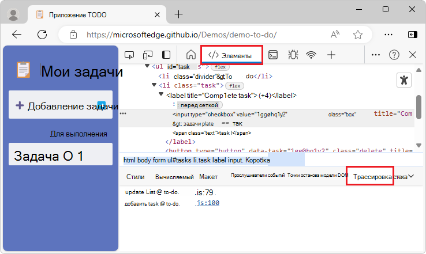Click добавить task @ to-do stack frame
Screen dimensions: 426x254
[152, 203]
